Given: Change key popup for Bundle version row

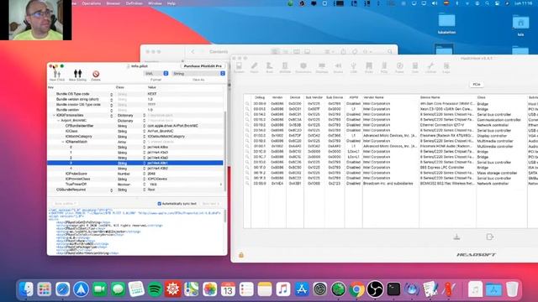Looking at the screenshot, I should click(112, 110).
